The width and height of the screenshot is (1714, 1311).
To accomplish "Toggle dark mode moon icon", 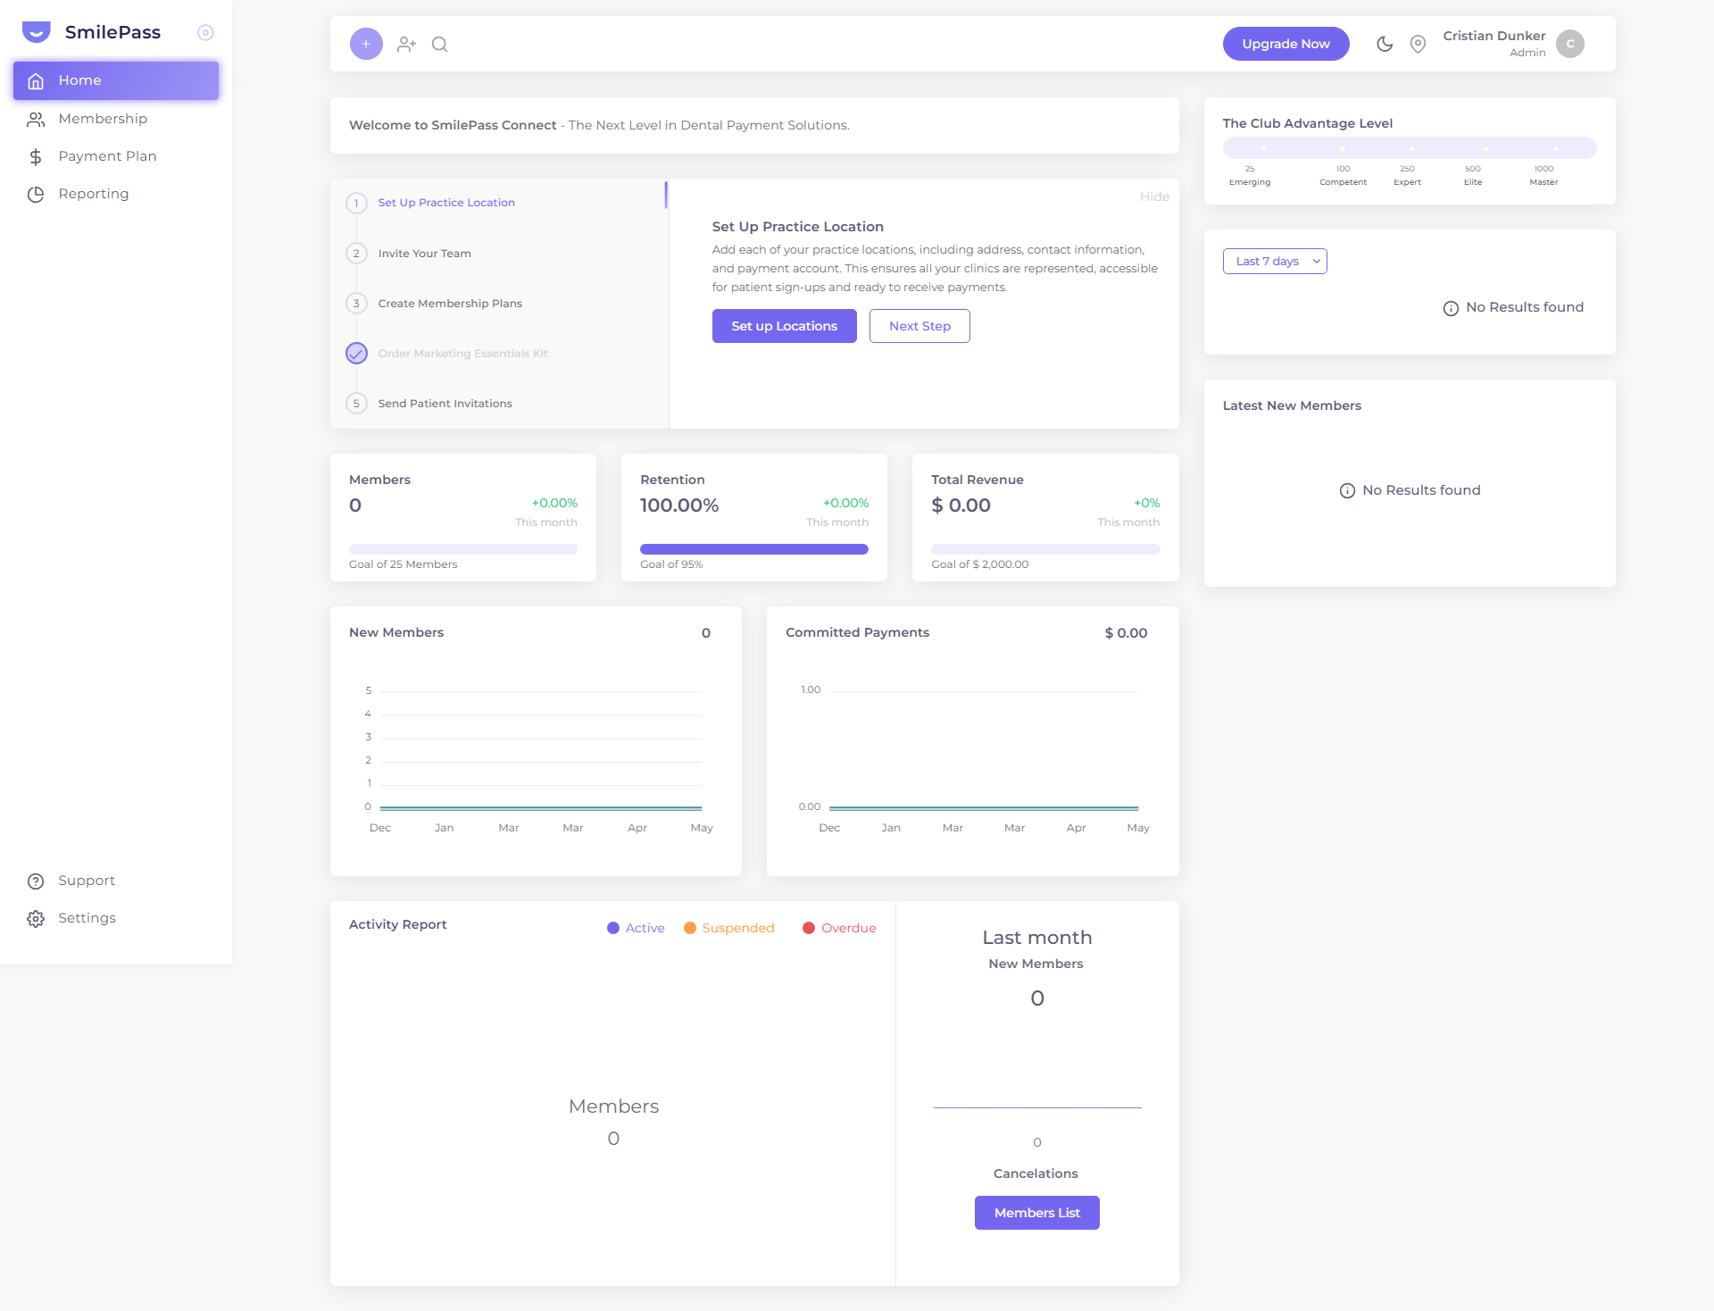I will click(x=1385, y=44).
